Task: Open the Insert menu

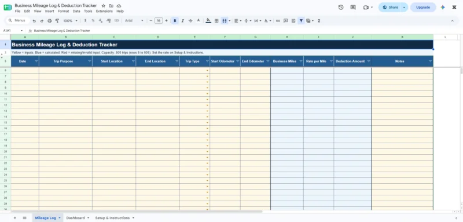Action: pos(50,11)
